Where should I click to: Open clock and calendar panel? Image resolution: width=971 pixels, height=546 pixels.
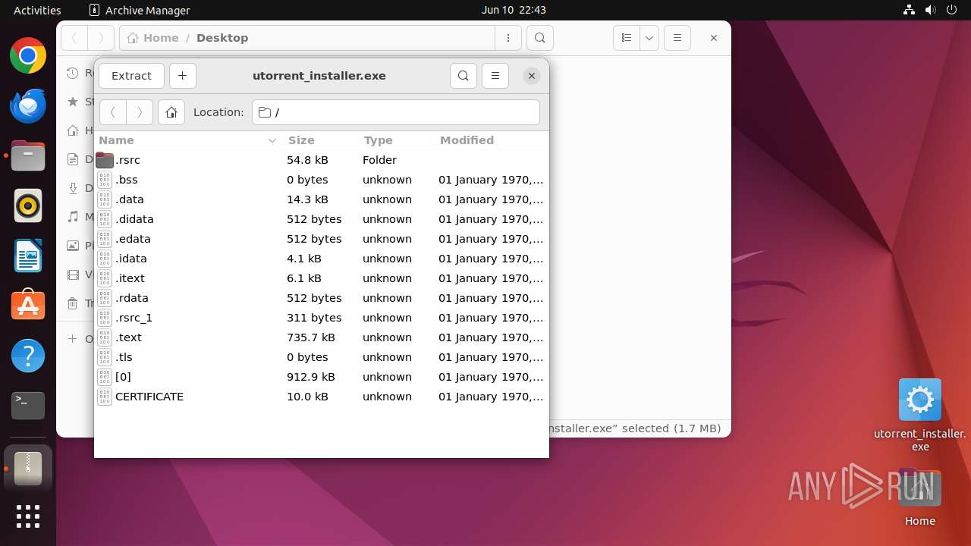(x=514, y=10)
